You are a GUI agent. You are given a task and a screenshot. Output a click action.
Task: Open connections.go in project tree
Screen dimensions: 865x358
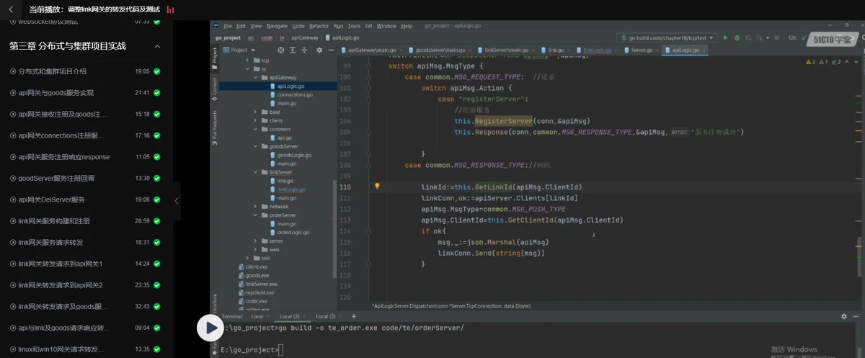point(295,94)
